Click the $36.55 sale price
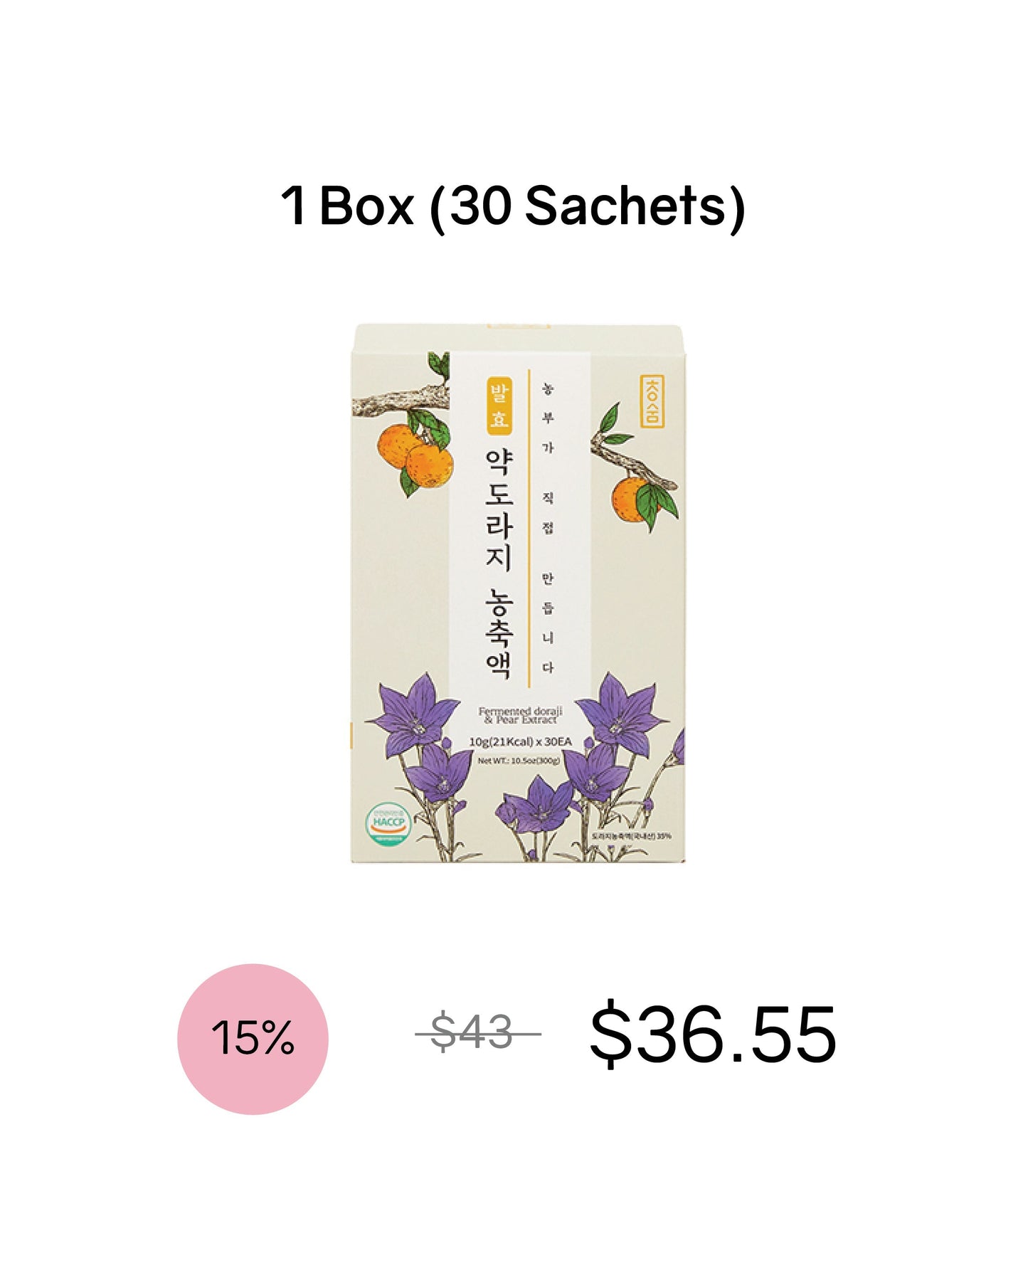This screenshot has height=1285, width=1028. click(x=712, y=1034)
